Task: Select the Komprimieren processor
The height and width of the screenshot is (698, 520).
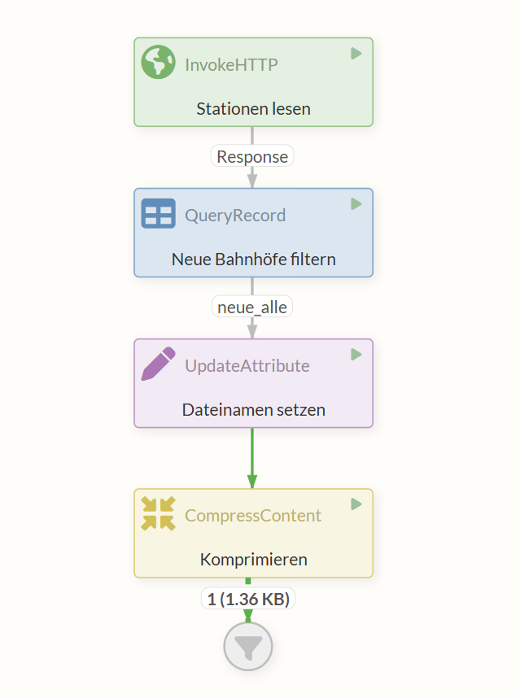Action: tap(252, 559)
